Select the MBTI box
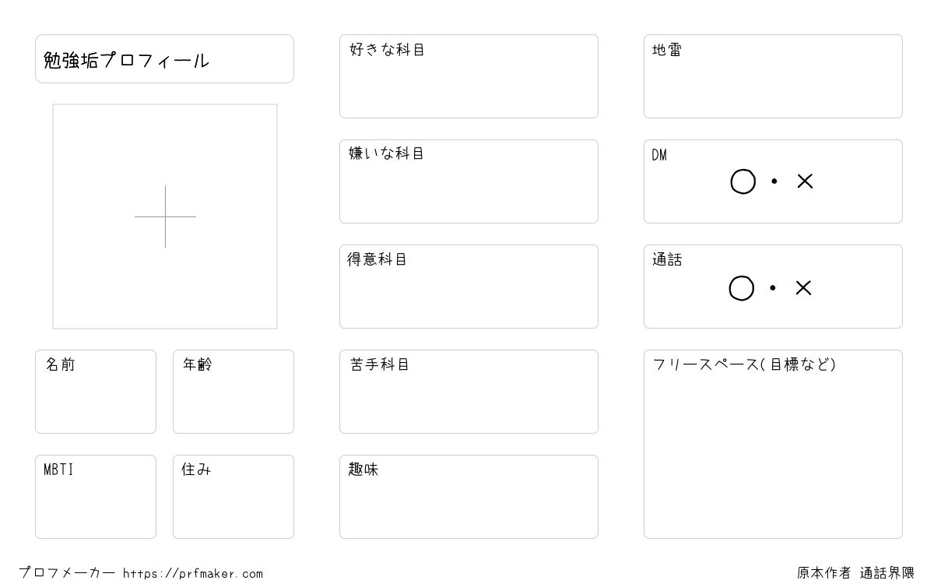The height and width of the screenshot is (584, 934). (x=96, y=497)
